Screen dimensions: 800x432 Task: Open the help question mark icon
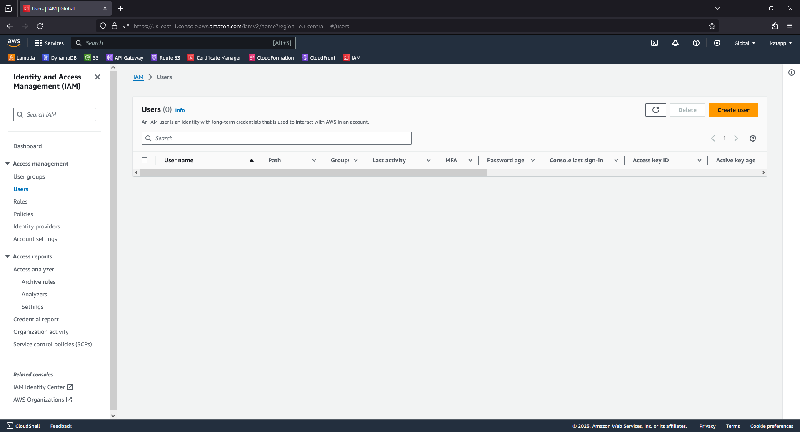pyautogui.click(x=696, y=43)
